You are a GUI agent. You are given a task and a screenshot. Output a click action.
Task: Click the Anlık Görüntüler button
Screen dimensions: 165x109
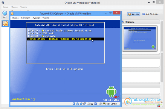150,14
